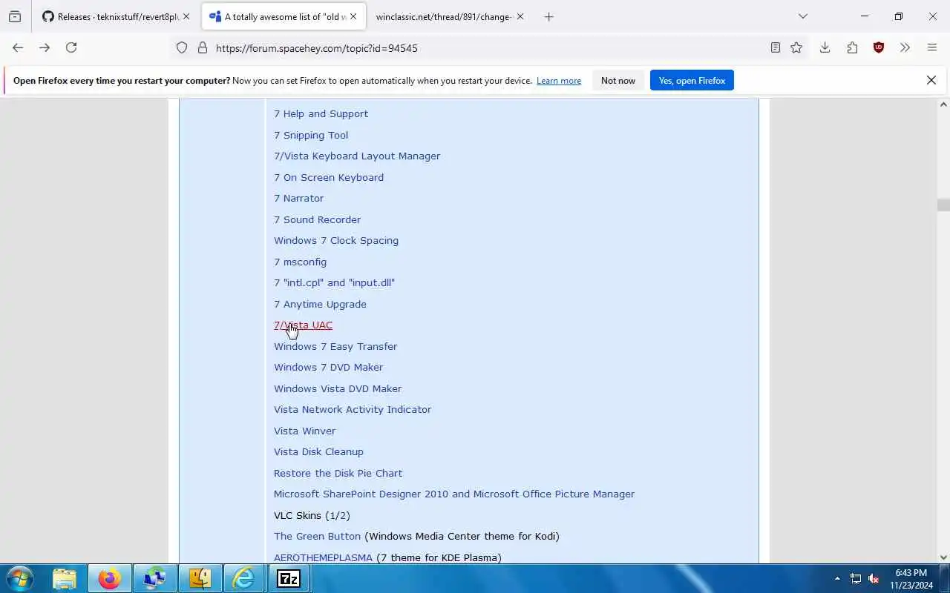Open the extensions puzzle icon
The width and height of the screenshot is (950, 593).
coord(852,47)
